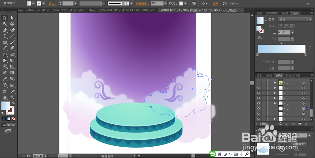Switch to 描边 panel tab
Image resolution: width=315 pixels, height=158 pixels.
[x=285, y=13]
